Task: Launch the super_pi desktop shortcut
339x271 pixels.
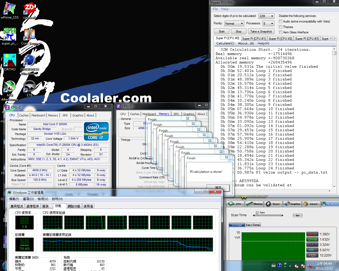Action: tap(10, 37)
